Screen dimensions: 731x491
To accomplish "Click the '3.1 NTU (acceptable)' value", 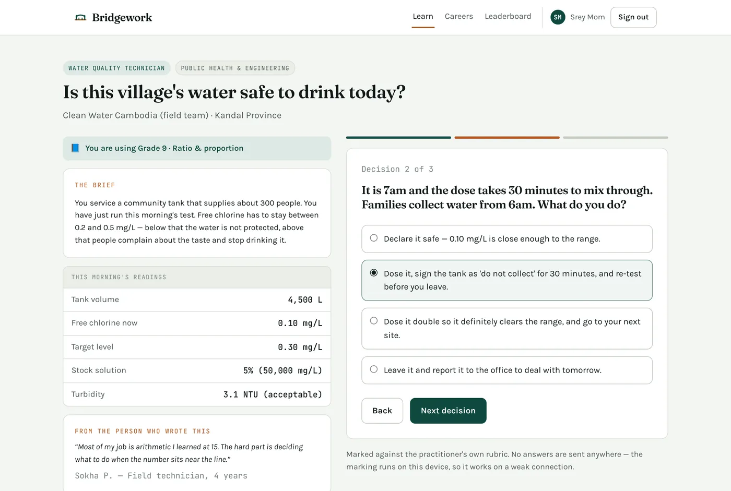I will [273, 395].
